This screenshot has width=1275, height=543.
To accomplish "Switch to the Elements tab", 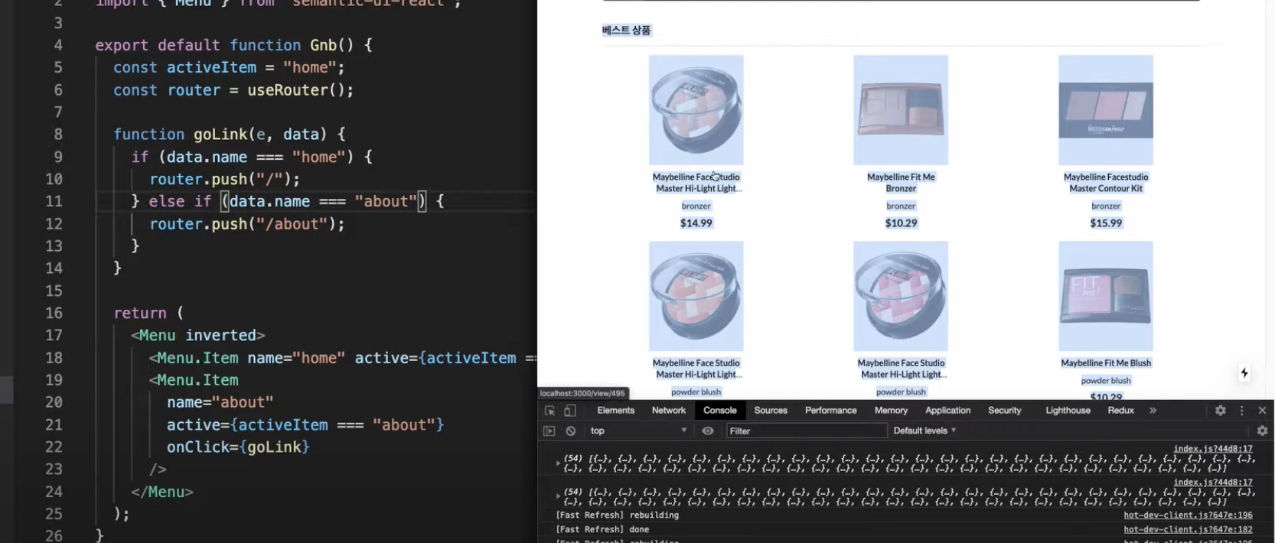I will pyautogui.click(x=616, y=411).
